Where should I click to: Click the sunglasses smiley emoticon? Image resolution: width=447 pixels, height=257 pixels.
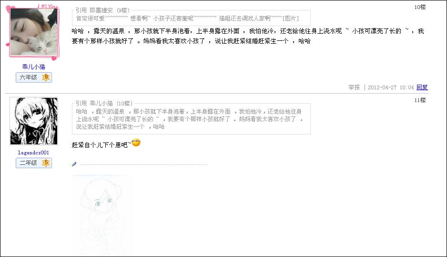point(136,143)
